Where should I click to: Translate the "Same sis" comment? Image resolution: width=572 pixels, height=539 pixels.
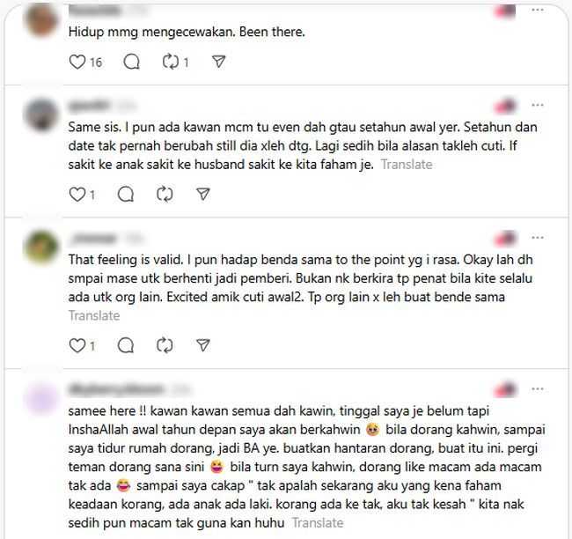tap(407, 165)
